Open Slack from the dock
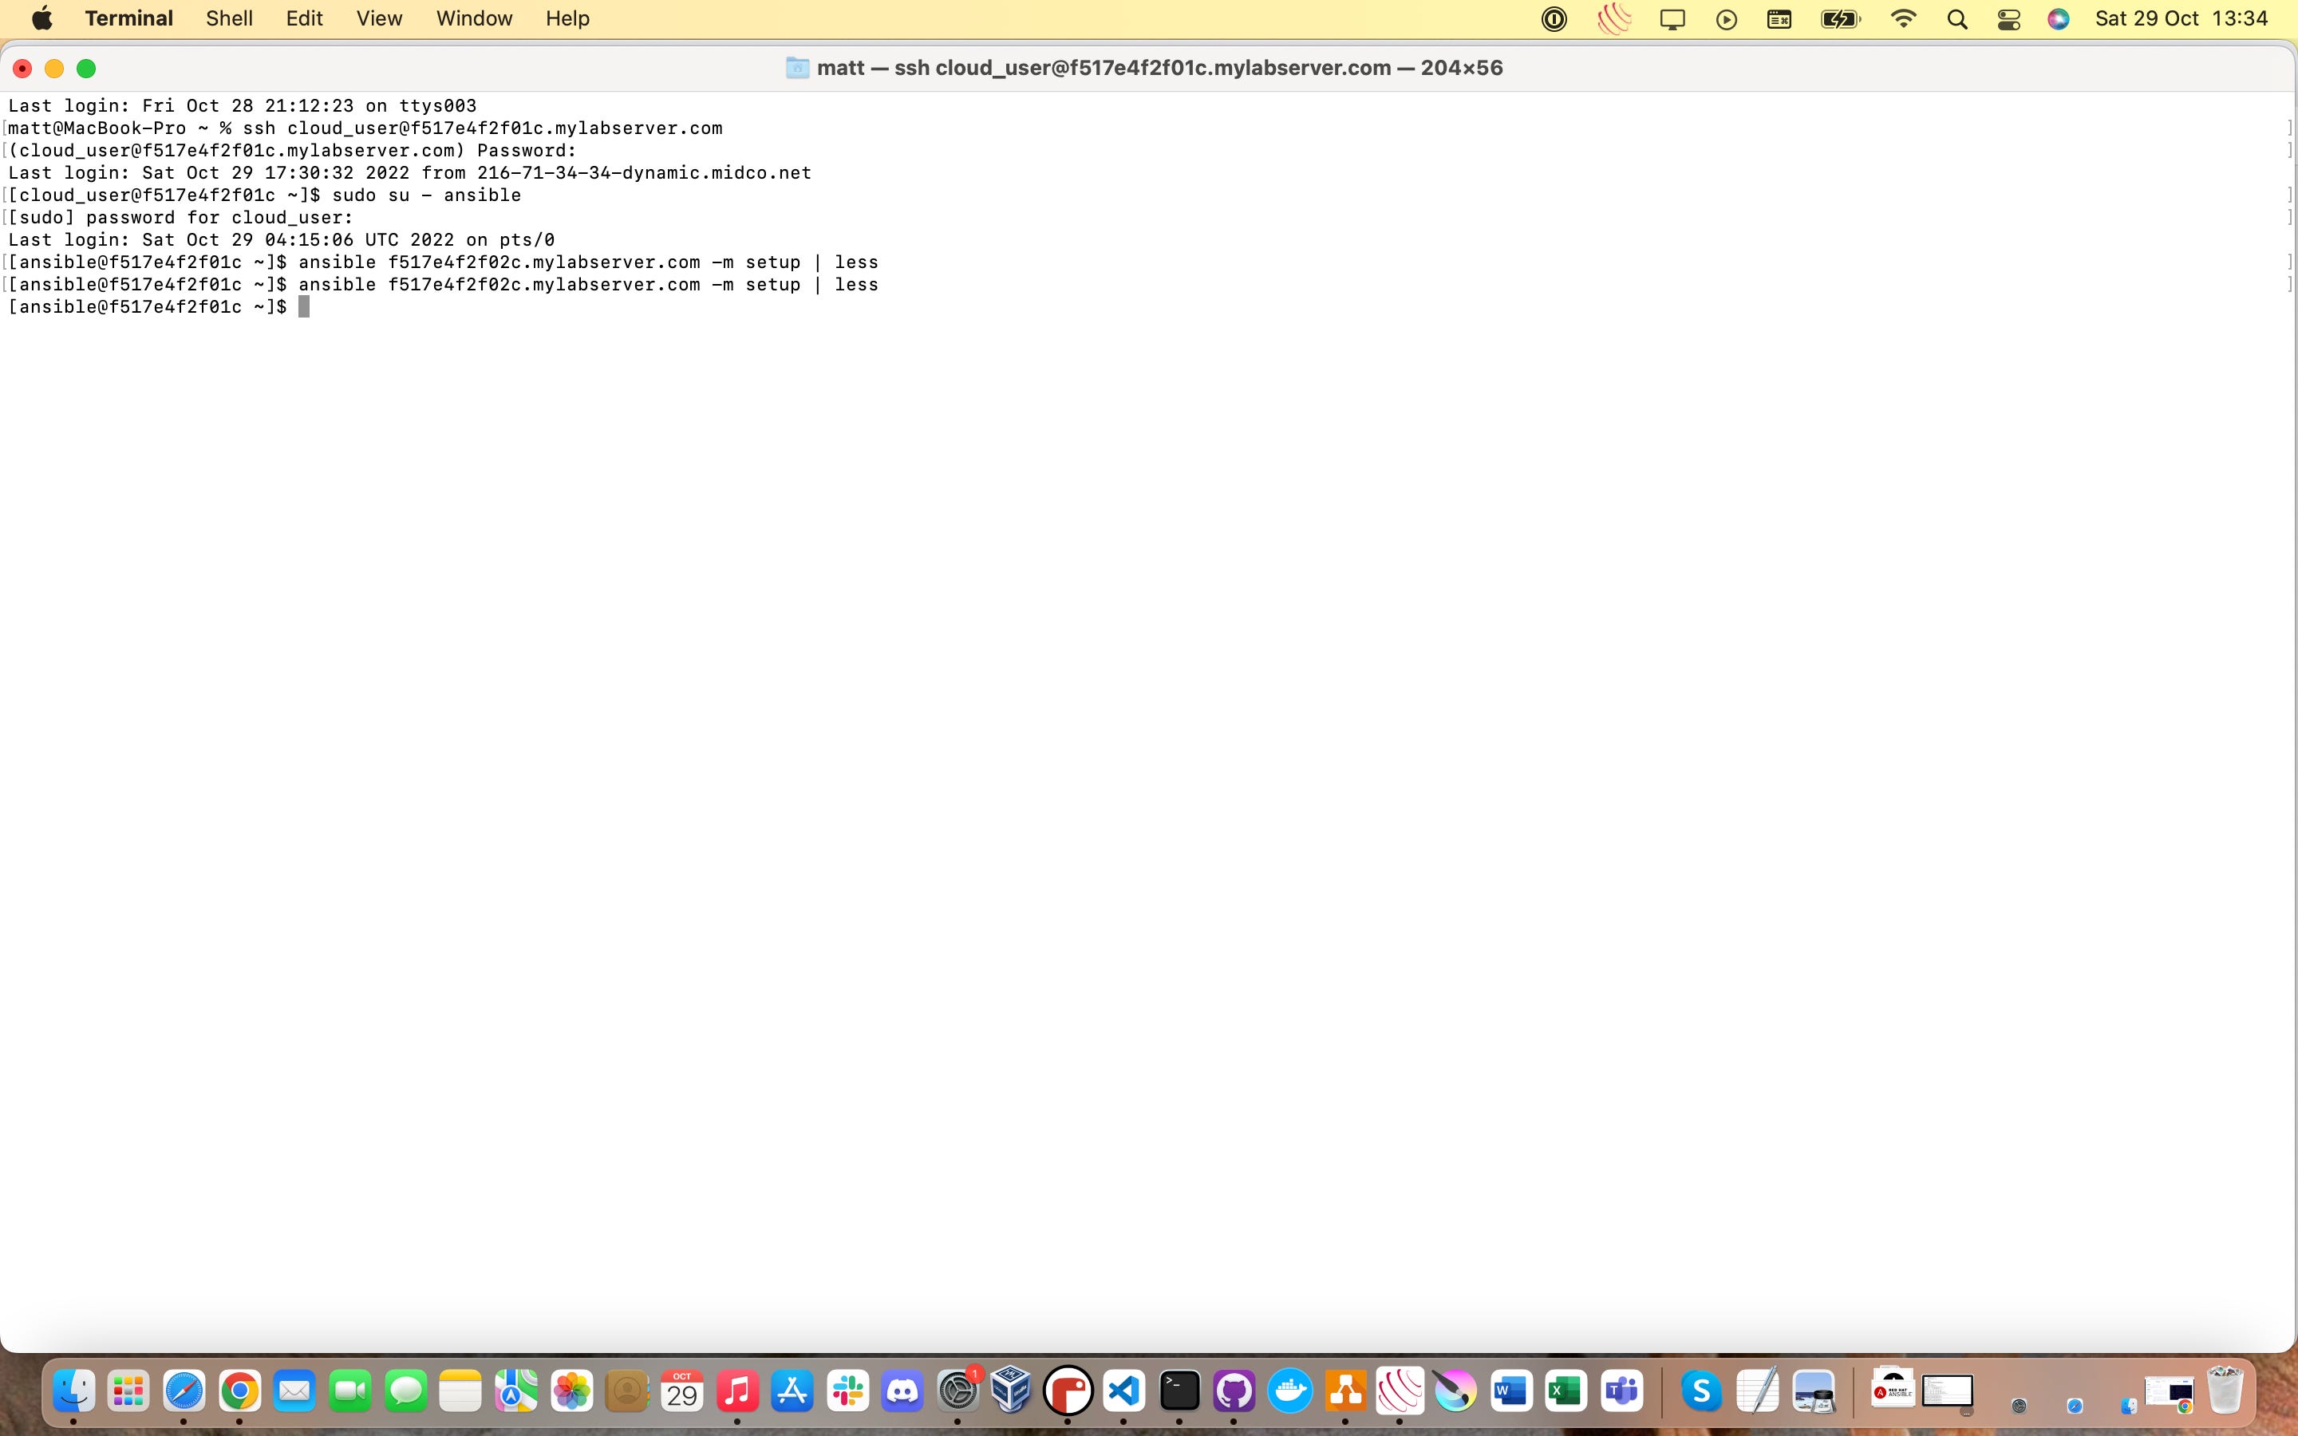Image resolution: width=2298 pixels, height=1436 pixels. (x=847, y=1392)
